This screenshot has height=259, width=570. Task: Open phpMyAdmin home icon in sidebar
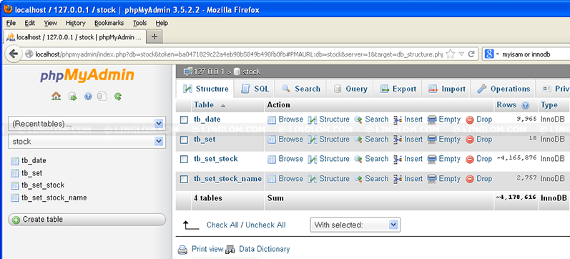point(56,97)
